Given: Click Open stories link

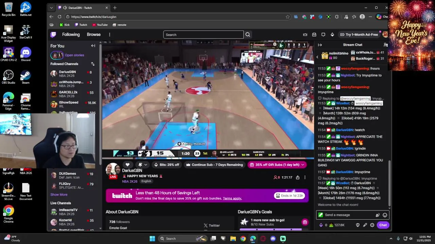Looking at the screenshot, I should click(74, 55).
